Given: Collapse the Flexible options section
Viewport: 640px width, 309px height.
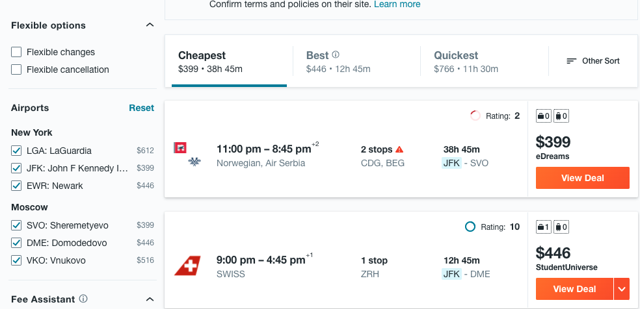Looking at the screenshot, I should (x=150, y=25).
